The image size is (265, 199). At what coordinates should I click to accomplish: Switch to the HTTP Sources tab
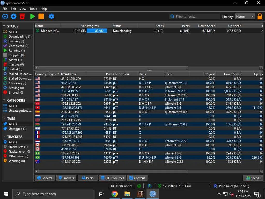[x=113, y=178]
